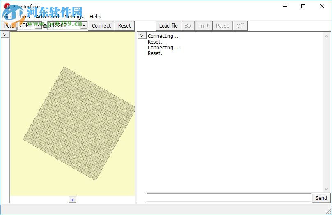
Task: Click the log scrollbar down arrow
Action: [x=326, y=189]
